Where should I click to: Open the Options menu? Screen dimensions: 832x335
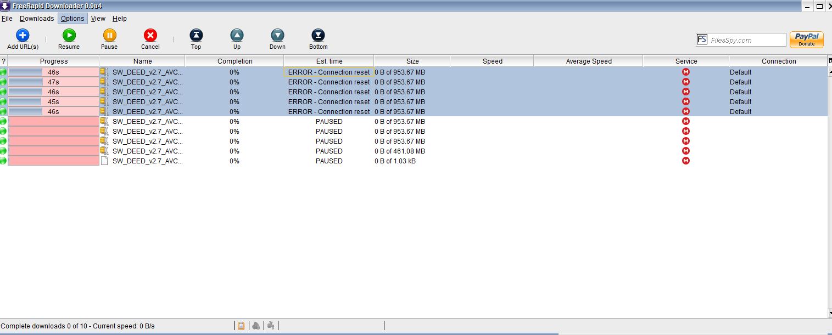[x=72, y=19]
